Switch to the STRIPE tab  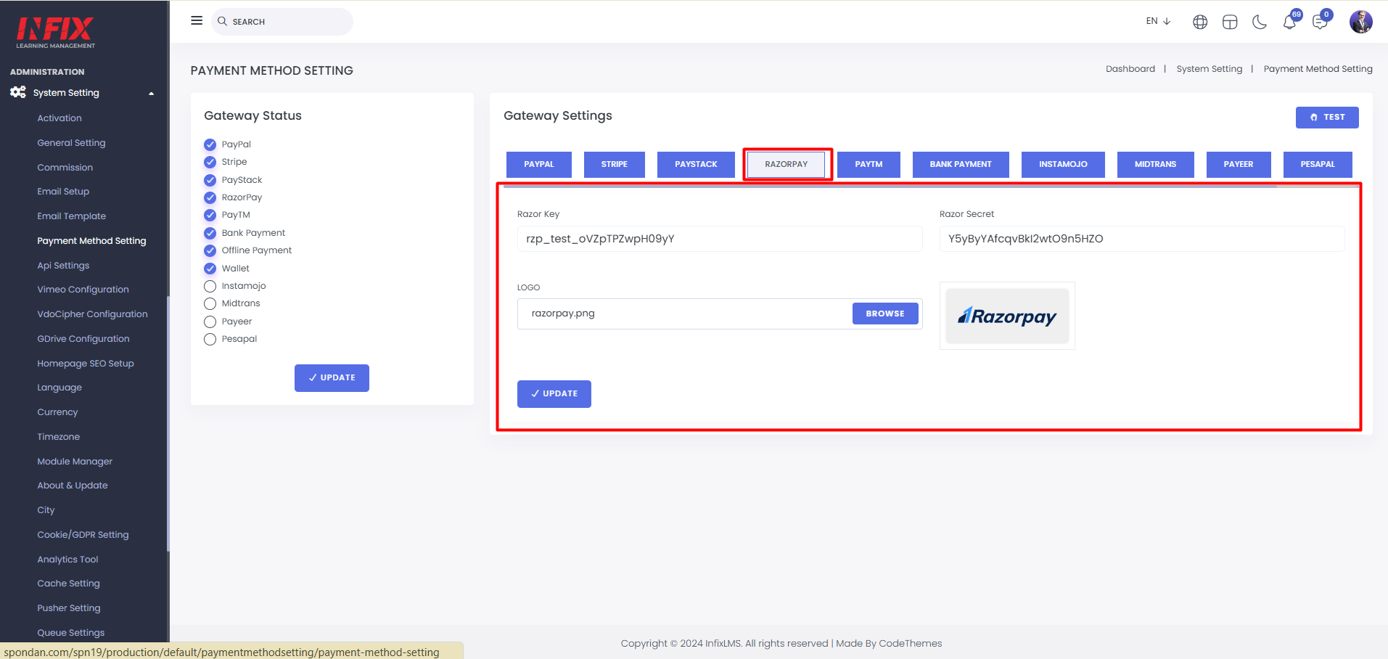coord(615,165)
